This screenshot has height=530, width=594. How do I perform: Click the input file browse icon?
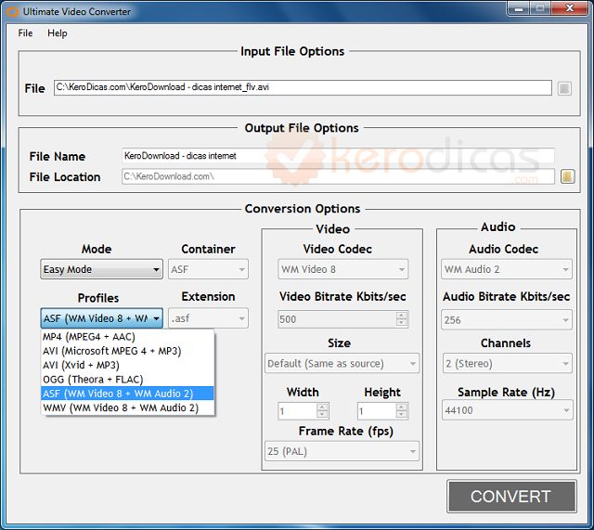564,88
